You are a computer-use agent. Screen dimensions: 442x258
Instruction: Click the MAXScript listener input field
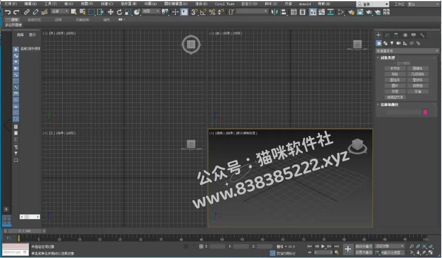[x=15, y=252]
